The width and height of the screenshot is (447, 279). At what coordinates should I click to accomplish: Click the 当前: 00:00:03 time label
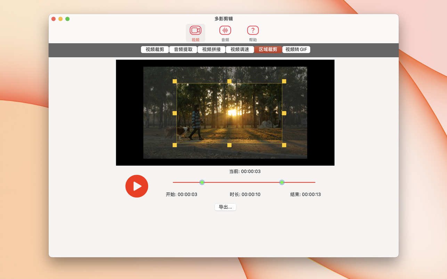(245, 171)
